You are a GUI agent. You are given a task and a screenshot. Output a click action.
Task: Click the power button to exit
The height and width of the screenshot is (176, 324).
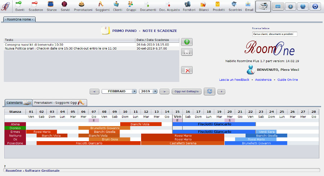[x=315, y=6]
